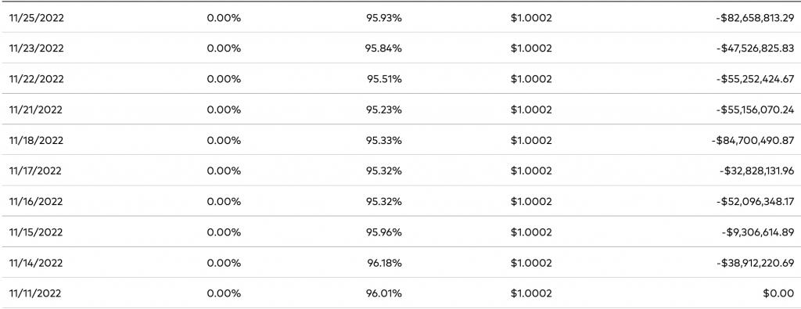This screenshot has height=309, width=801.
Task: Click the -$47,526,825.83 amount value
Action: [755, 49]
